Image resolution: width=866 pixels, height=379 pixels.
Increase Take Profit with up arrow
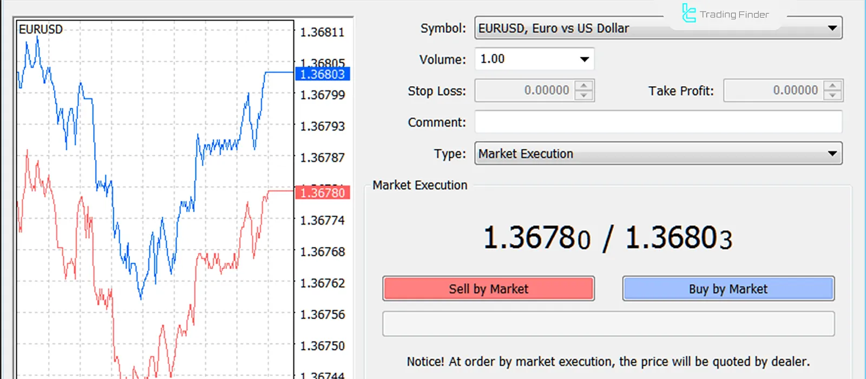pos(832,86)
